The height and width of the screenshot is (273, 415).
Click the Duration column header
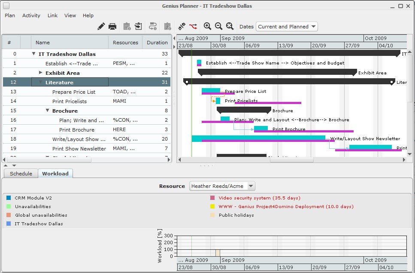157,43
